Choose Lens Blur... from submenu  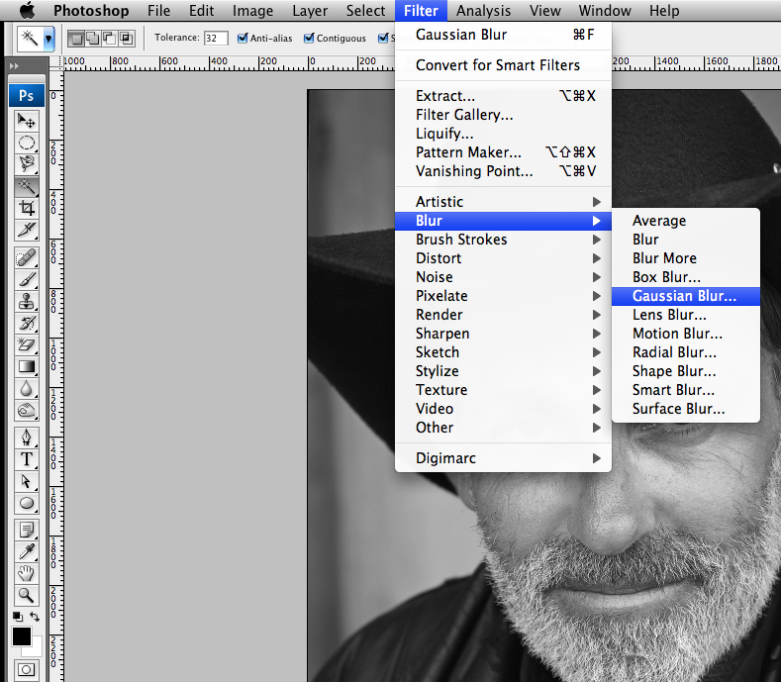point(686,315)
